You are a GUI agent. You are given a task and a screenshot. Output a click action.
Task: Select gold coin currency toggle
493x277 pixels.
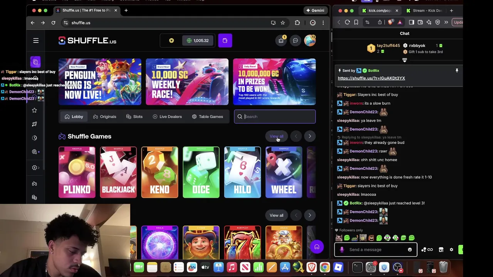point(171,40)
